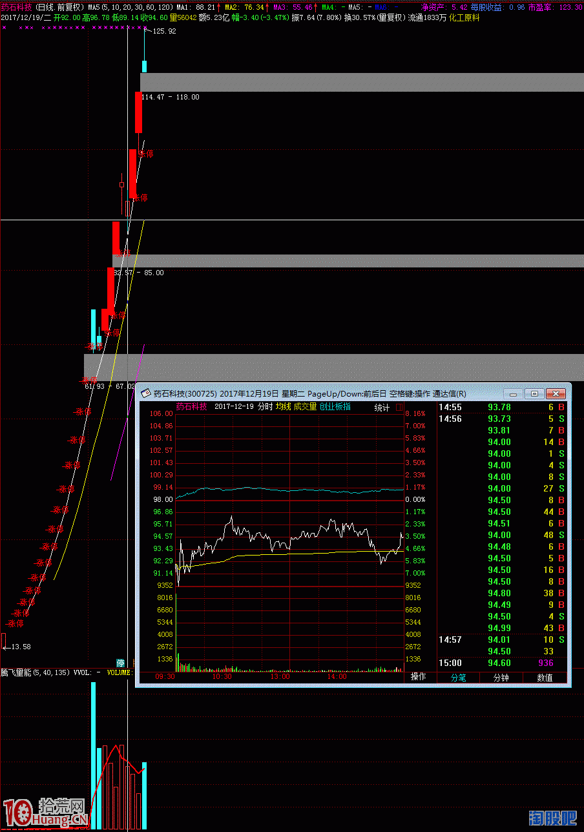
Task: Switch to the 分钟 tab
Action: [501, 678]
